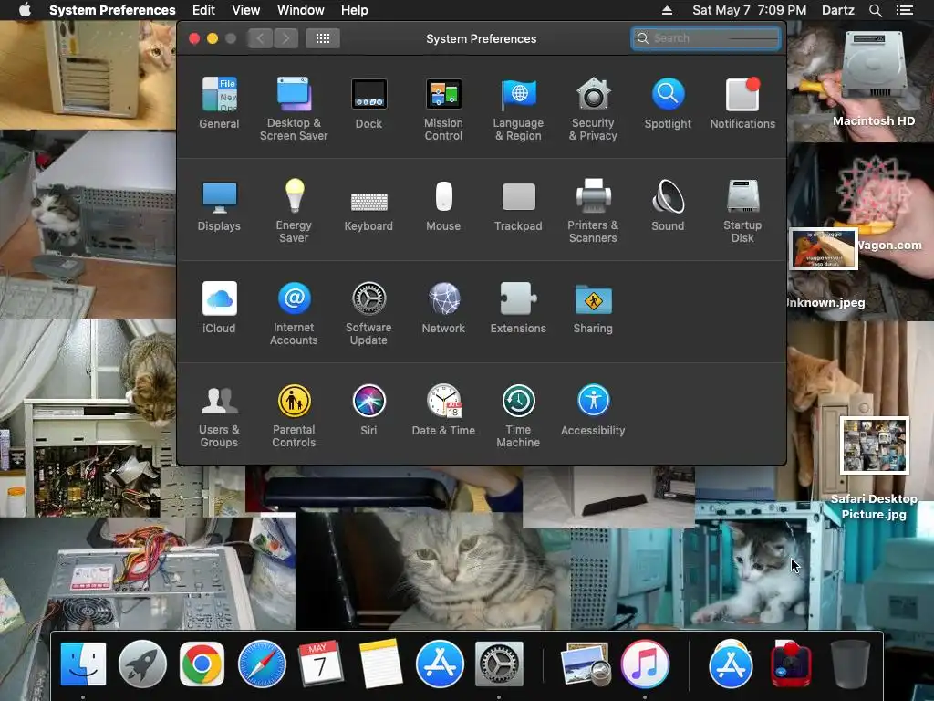Click the back navigation arrow
Screen dimensions: 934x701
click(x=260, y=38)
